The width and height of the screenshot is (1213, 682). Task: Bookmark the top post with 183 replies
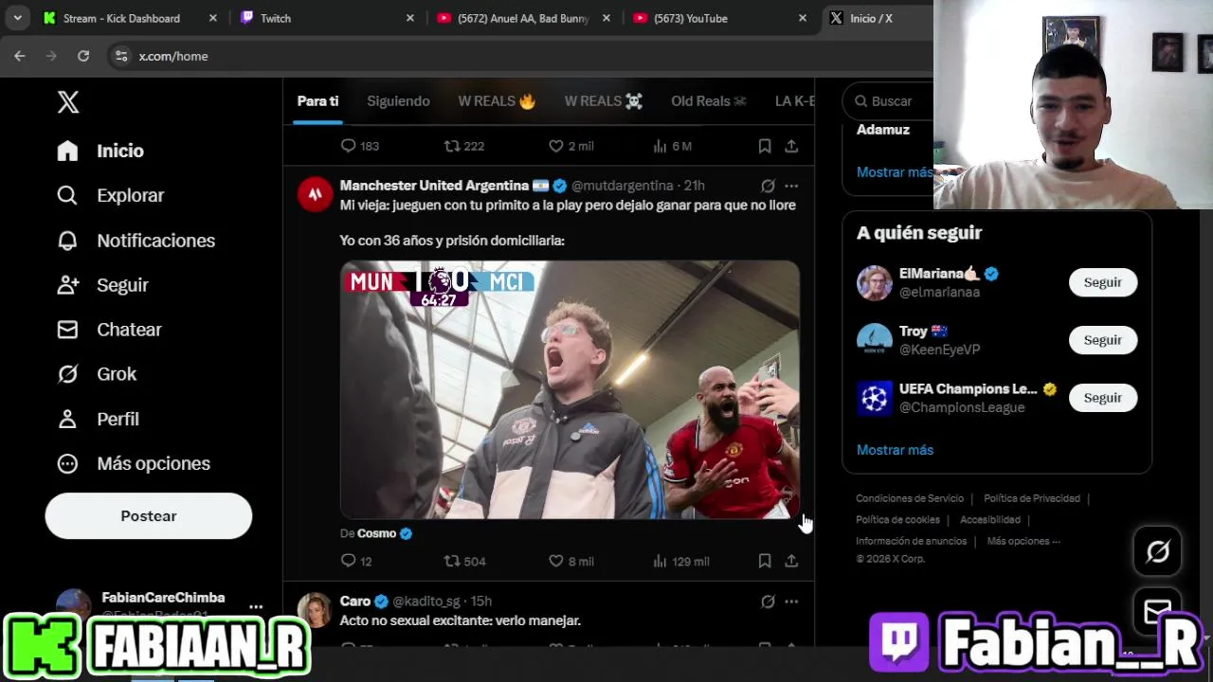click(765, 146)
